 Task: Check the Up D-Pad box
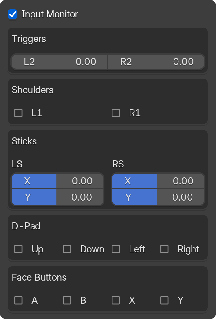(18, 249)
